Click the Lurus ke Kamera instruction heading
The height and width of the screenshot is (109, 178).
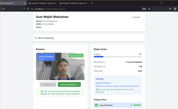click(x=103, y=83)
